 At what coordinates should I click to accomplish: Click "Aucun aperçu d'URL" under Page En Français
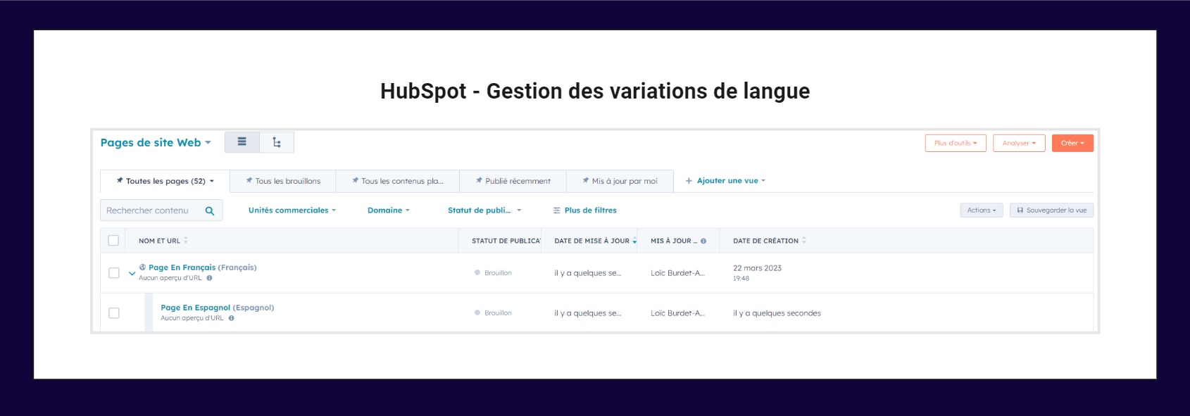(x=170, y=278)
